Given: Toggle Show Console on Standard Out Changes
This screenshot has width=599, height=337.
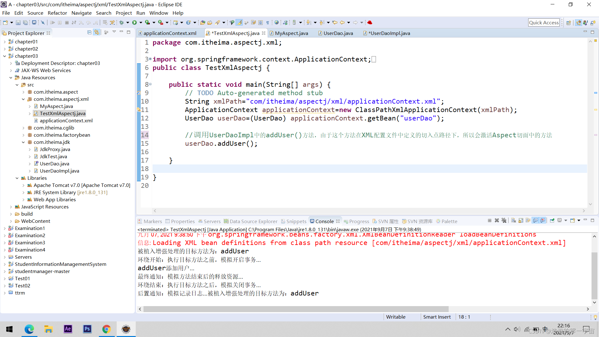Looking at the screenshot, I should click(x=535, y=221).
